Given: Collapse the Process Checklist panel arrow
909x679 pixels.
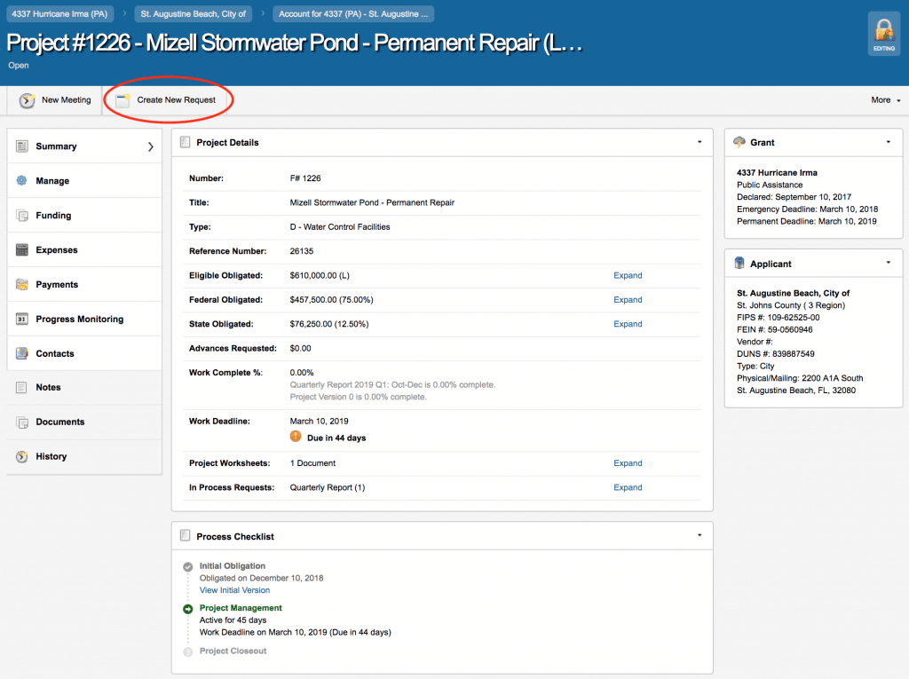Looking at the screenshot, I should pos(700,536).
